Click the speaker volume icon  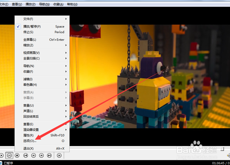click(228, 155)
